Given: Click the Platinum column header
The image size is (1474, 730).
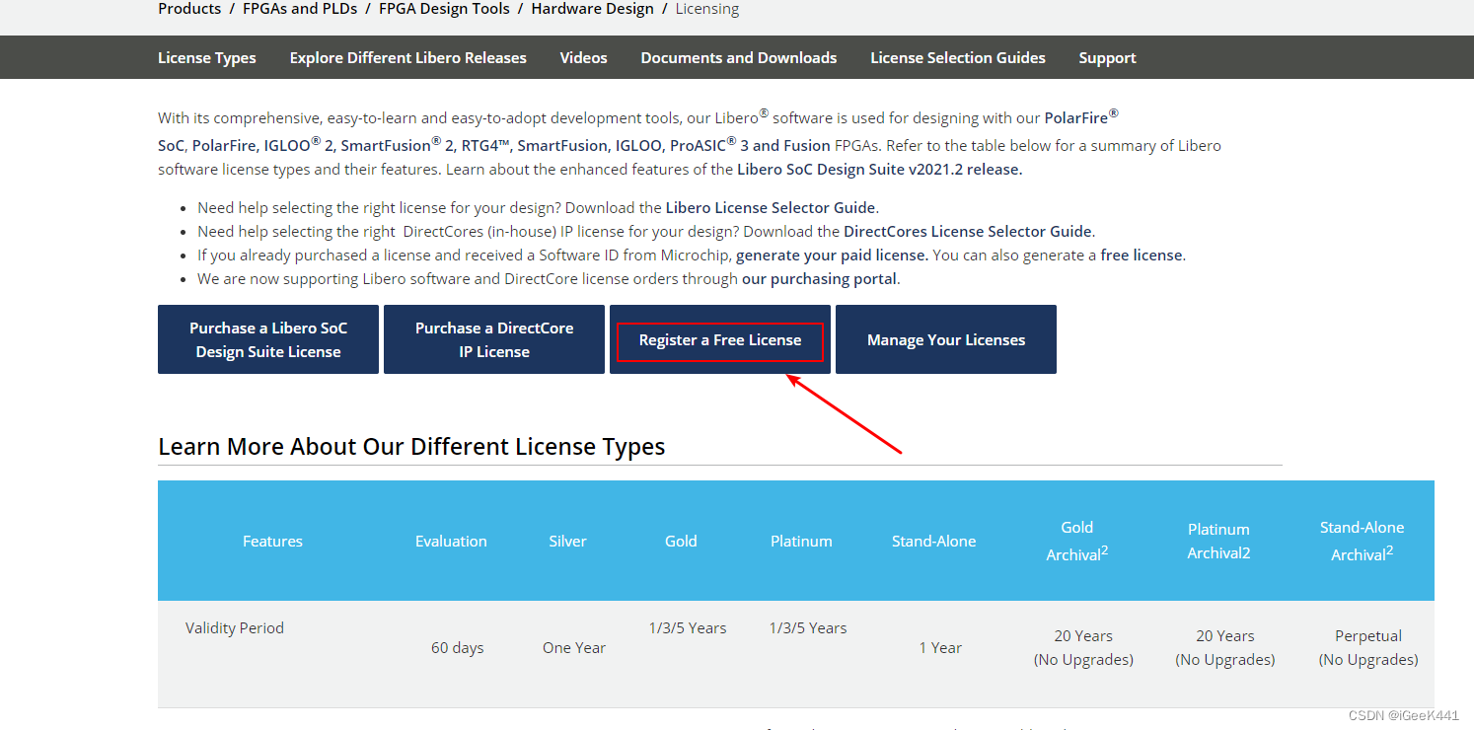Looking at the screenshot, I should 801,541.
